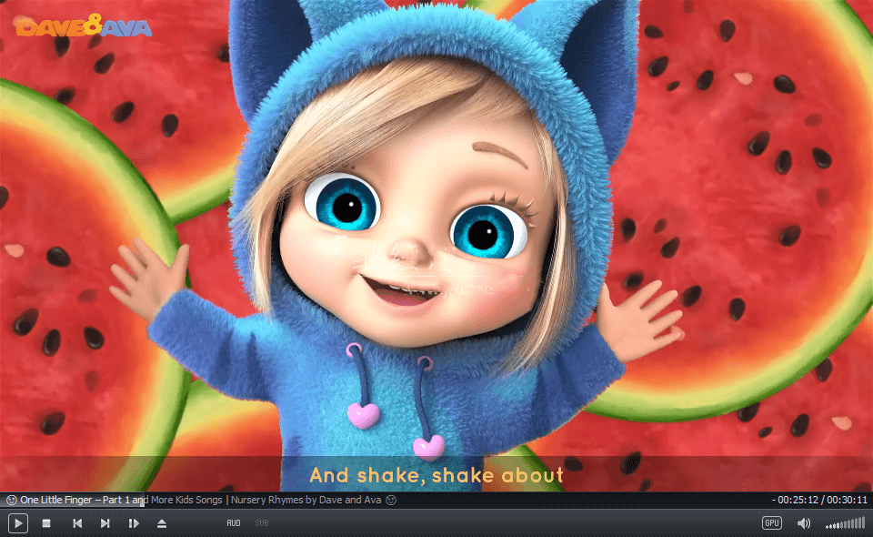This screenshot has width=873, height=537.
Task: Click the video title text in status bar
Action: 200,500
